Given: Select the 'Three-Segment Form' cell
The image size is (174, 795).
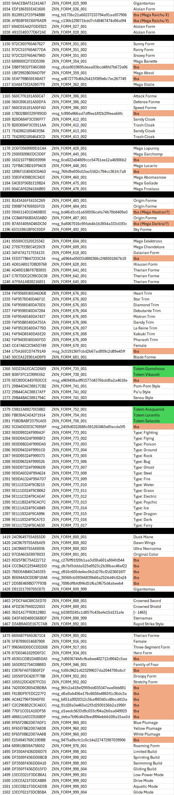Looking at the screenshot, I should tap(151, 647).
